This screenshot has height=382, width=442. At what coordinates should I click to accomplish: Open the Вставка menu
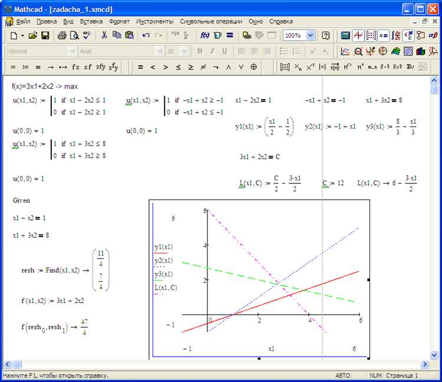[x=91, y=21]
